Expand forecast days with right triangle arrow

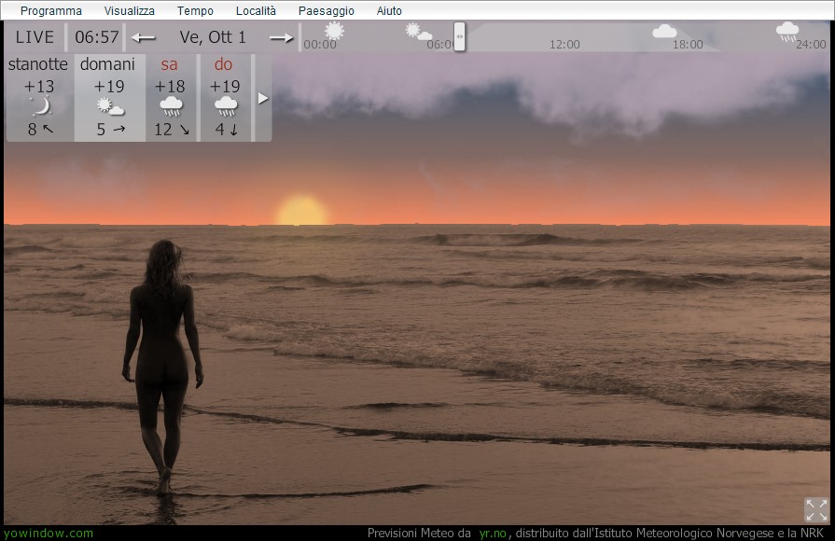tap(262, 99)
